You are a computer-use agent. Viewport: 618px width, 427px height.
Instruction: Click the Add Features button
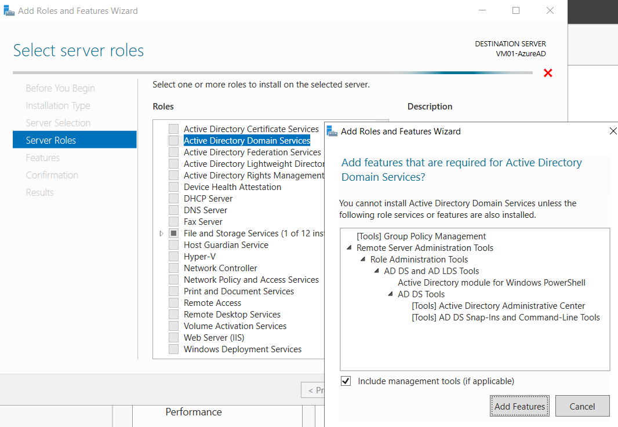pos(519,406)
